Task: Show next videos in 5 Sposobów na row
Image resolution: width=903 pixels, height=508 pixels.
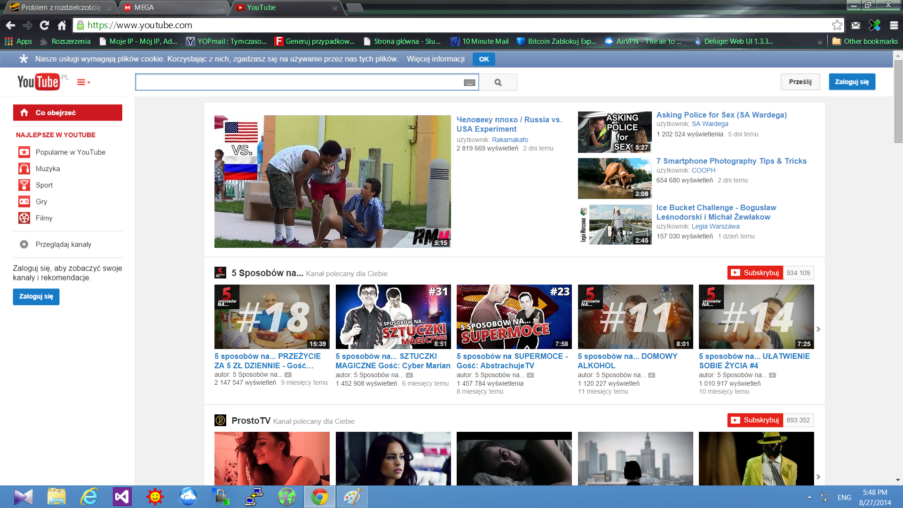Action: click(x=818, y=329)
